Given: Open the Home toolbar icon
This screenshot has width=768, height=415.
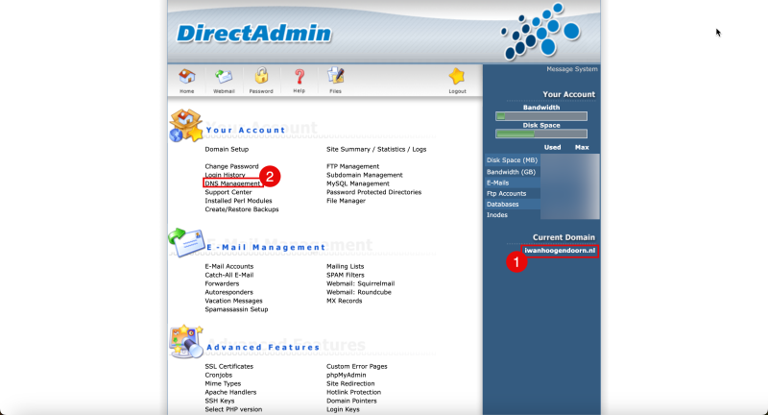Looking at the screenshot, I should pyautogui.click(x=186, y=77).
